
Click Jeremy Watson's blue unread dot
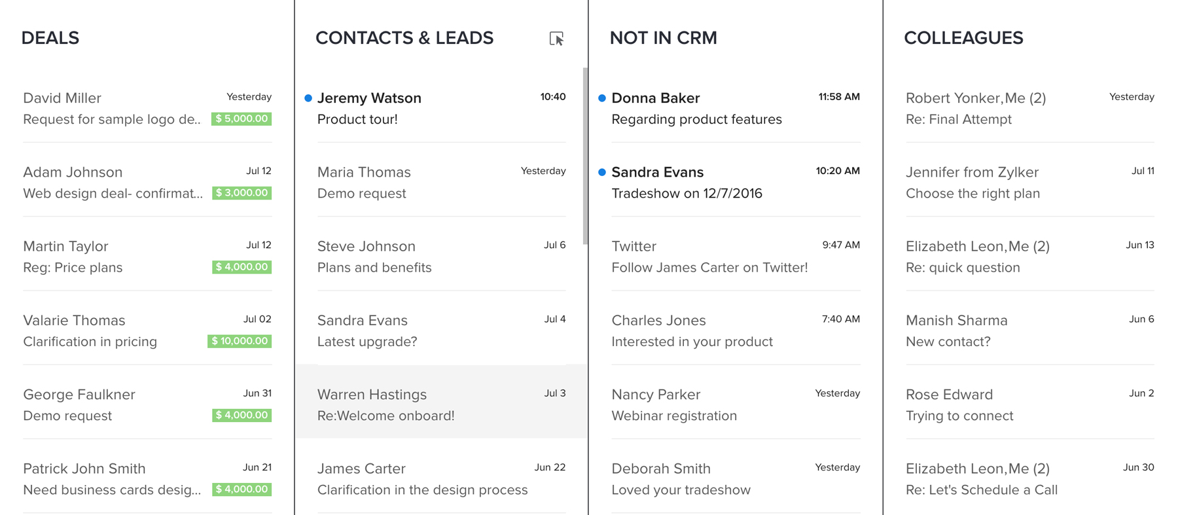[x=308, y=98]
